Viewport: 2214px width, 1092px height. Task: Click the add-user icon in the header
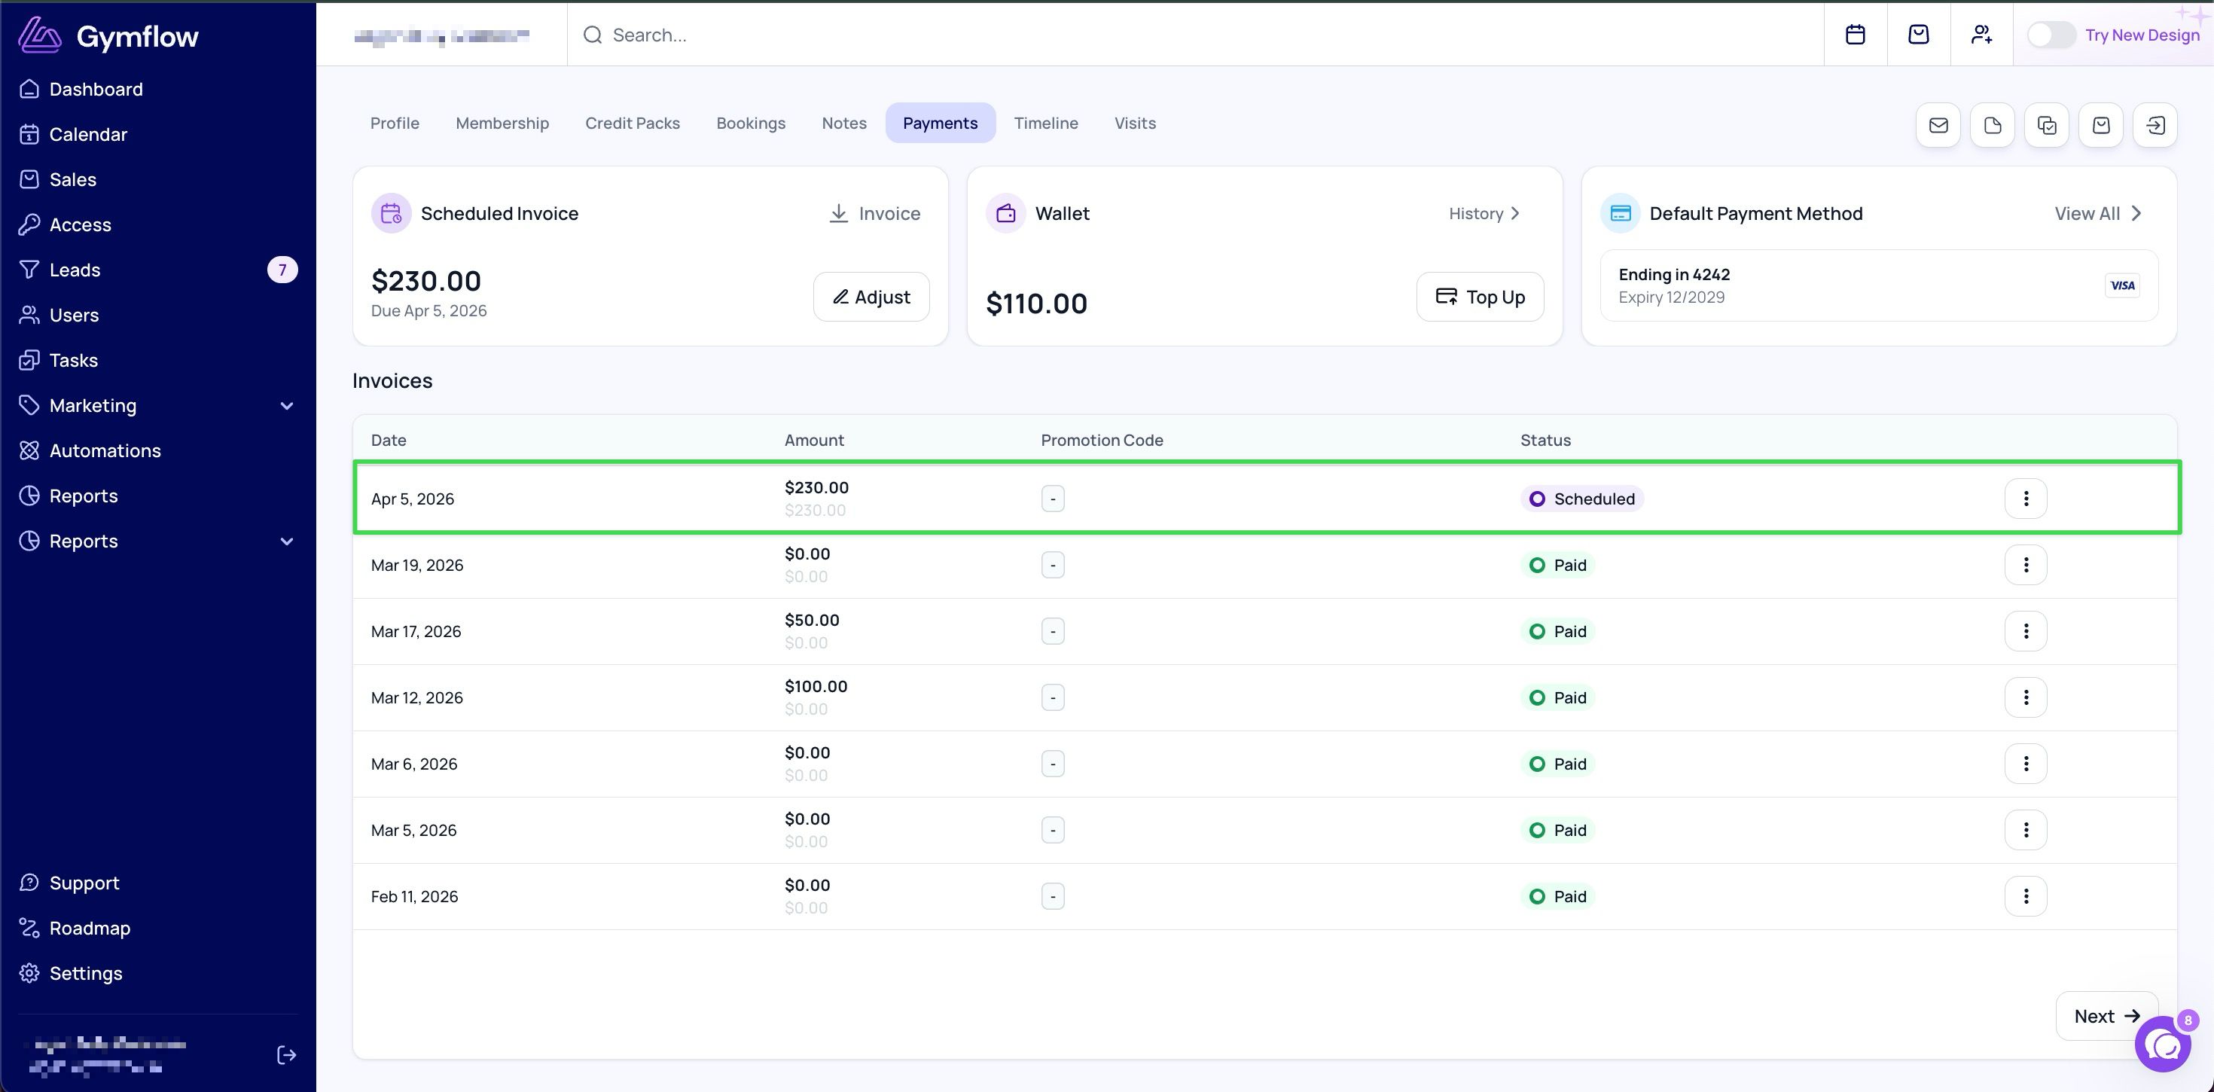(1981, 35)
